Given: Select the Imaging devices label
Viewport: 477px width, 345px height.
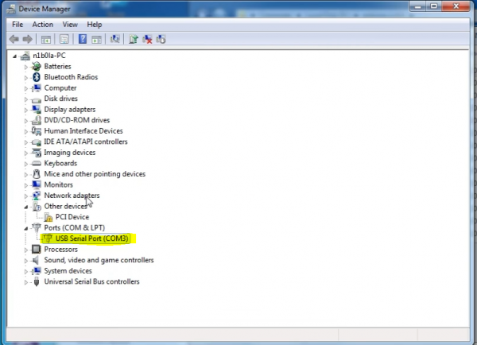Looking at the screenshot, I should pos(70,153).
